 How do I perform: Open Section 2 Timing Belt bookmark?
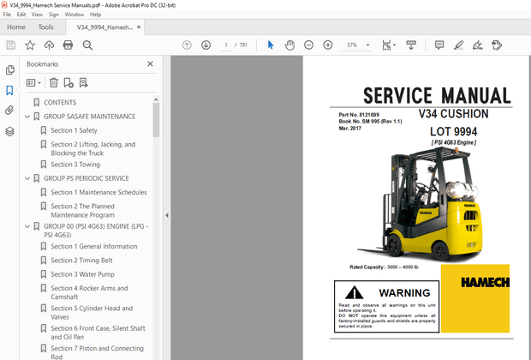81,261
